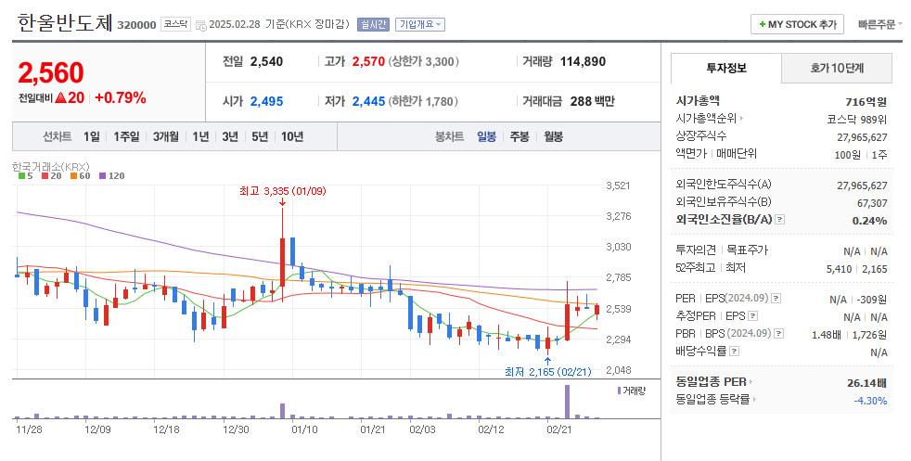Image resolution: width=911 pixels, height=461 pixels.
Task: Click the 고가 value 2,570
Action: coord(368,61)
